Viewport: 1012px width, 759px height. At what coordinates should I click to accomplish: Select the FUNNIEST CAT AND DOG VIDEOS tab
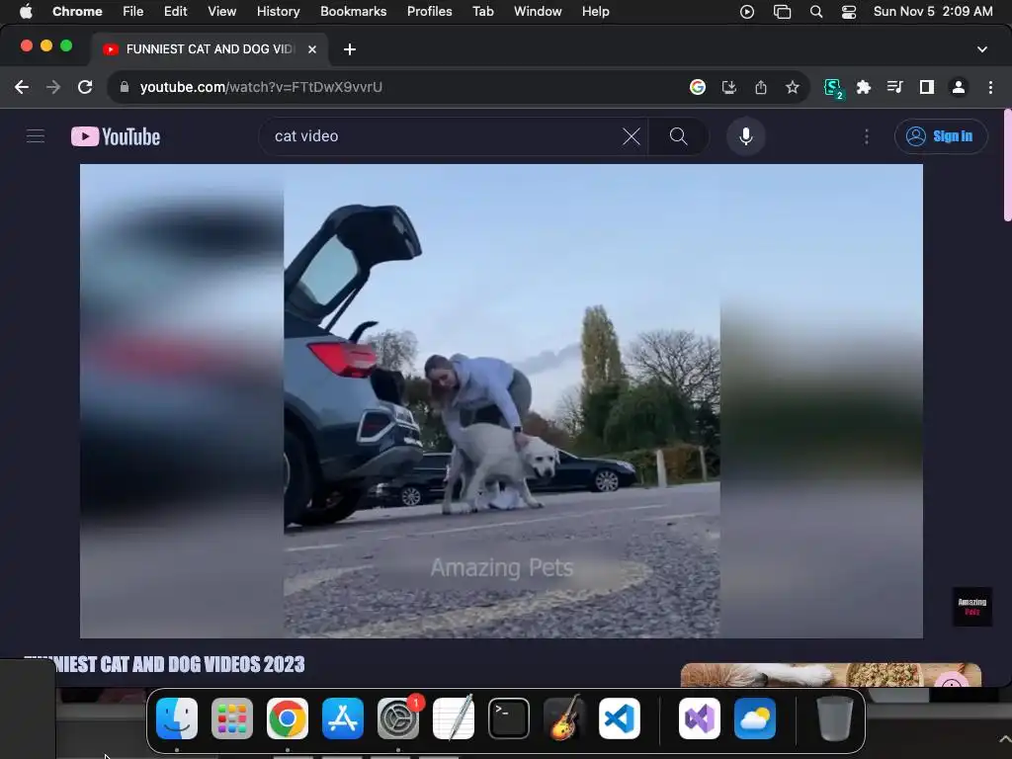(x=210, y=49)
